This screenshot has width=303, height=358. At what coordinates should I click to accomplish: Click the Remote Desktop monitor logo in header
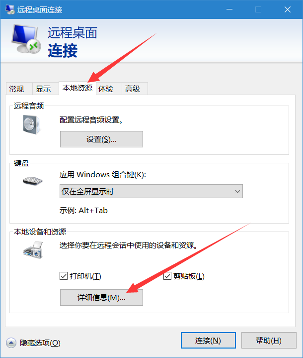tap(26, 39)
